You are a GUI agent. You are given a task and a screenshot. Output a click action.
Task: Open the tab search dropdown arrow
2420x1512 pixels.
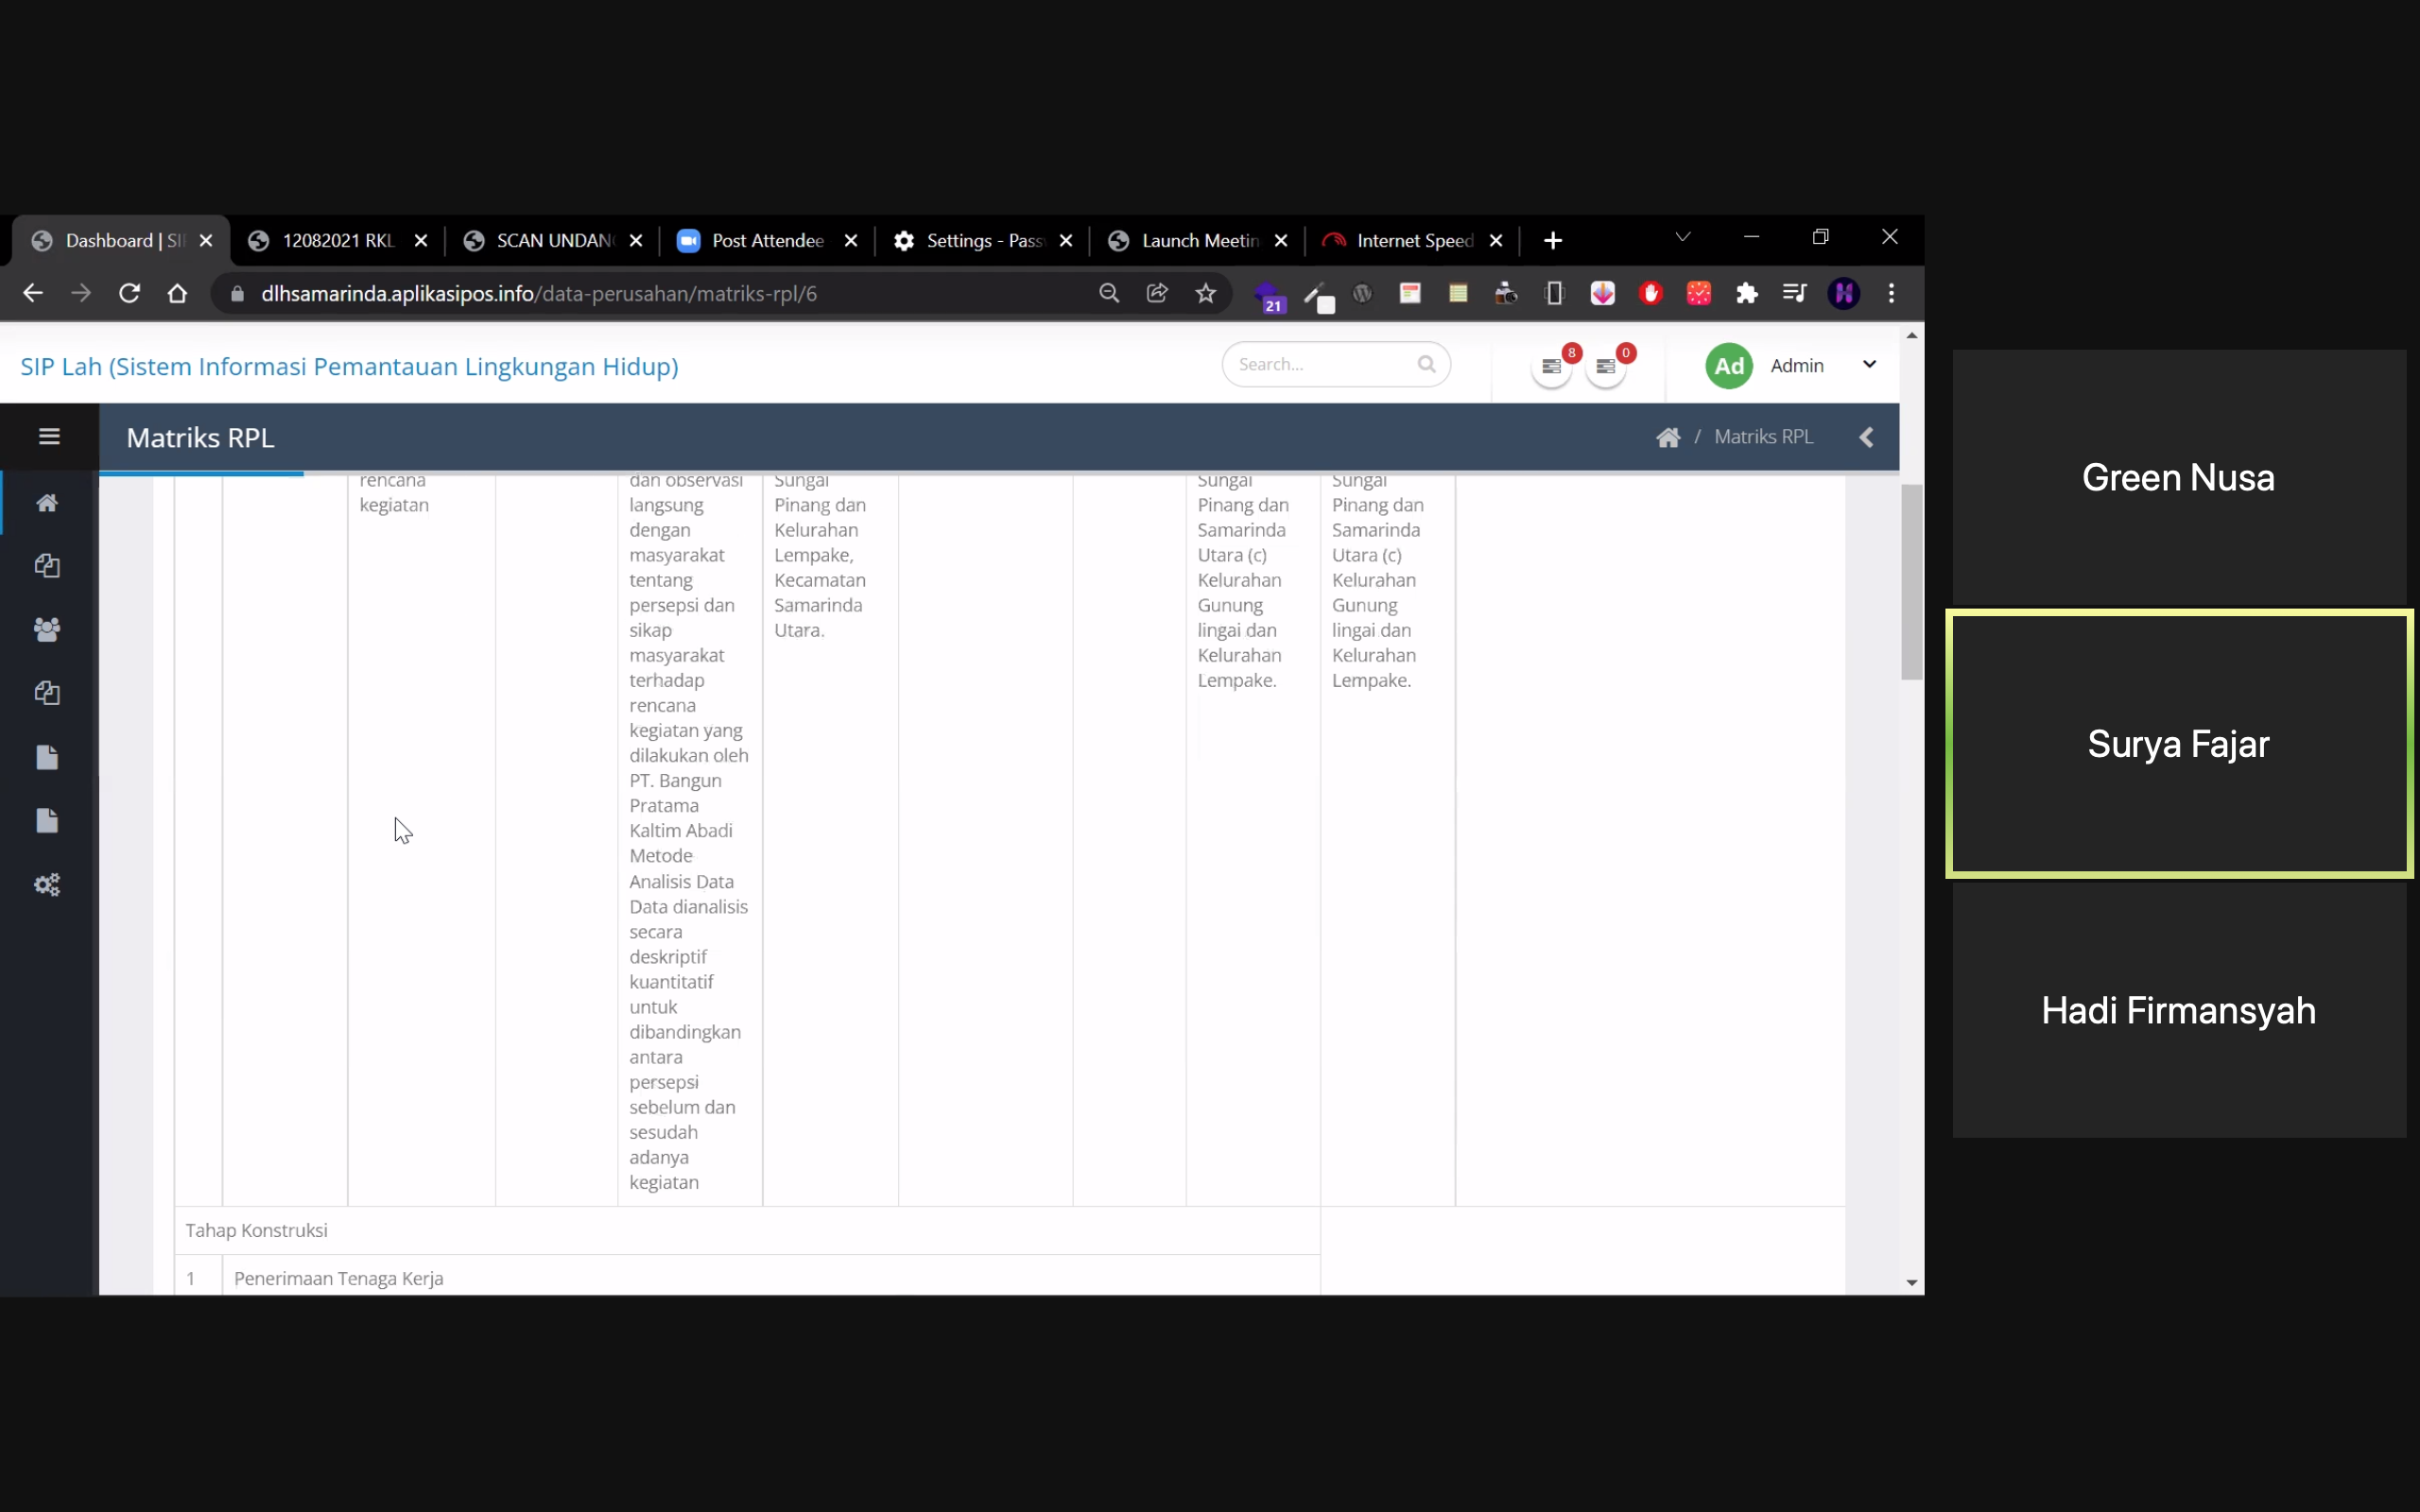pos(1683,238)
